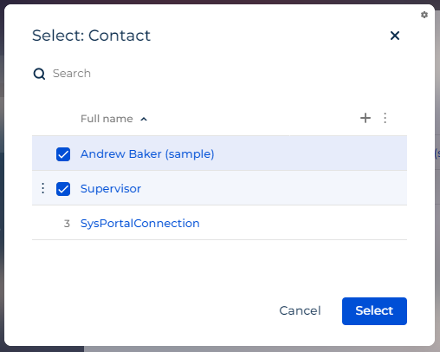Viewport: 440px width, 352px height.
Task: Click the search magnifier icon
Action: (x=39, y=74)
